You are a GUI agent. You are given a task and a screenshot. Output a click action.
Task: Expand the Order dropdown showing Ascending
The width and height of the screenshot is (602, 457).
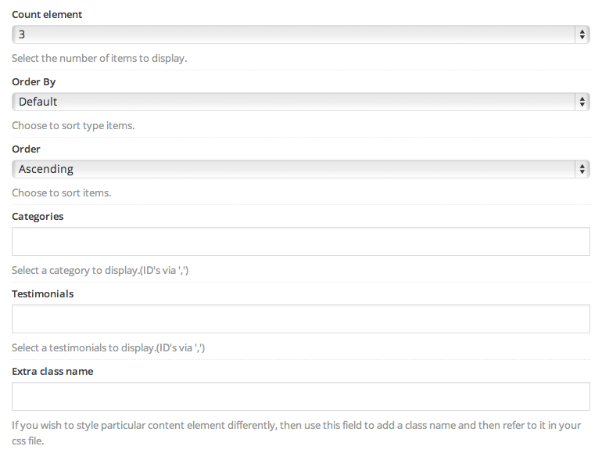tap(301, 169)
